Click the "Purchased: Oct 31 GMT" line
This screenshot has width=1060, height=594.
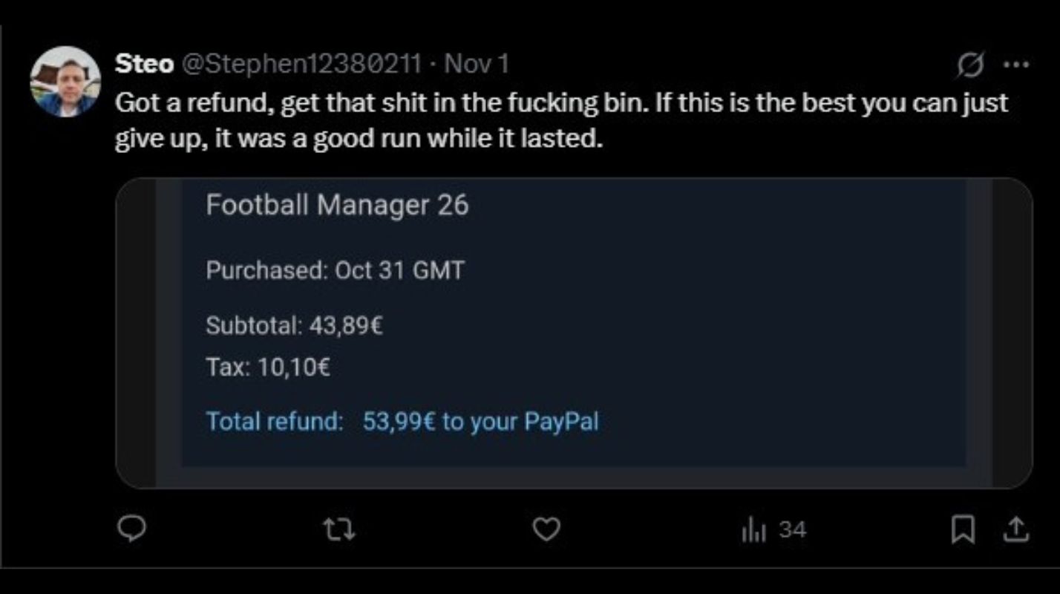pos(335,270)
